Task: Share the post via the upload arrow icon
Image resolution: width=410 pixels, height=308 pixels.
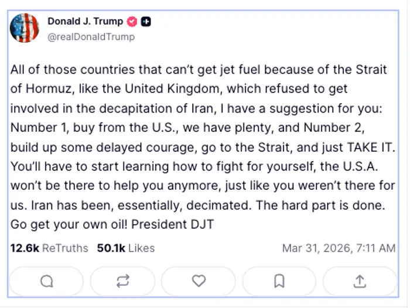Action: (359, 282)
